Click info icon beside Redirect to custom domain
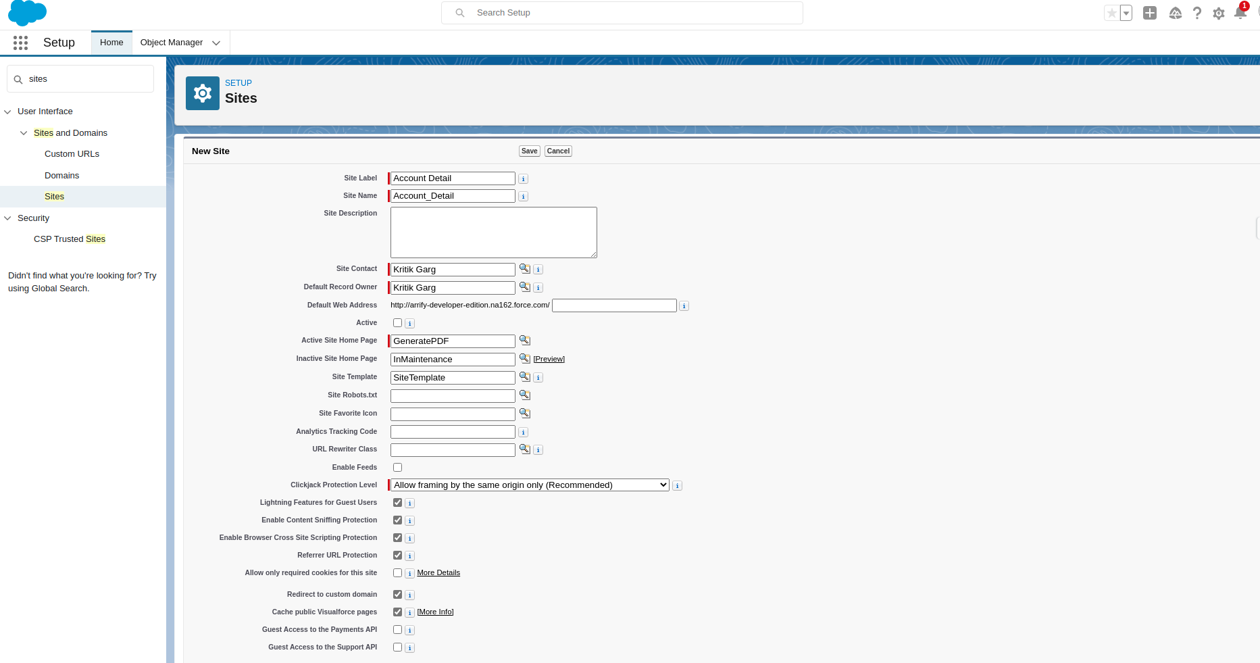This screenshot has width=1260, height=663. [410, 595]
